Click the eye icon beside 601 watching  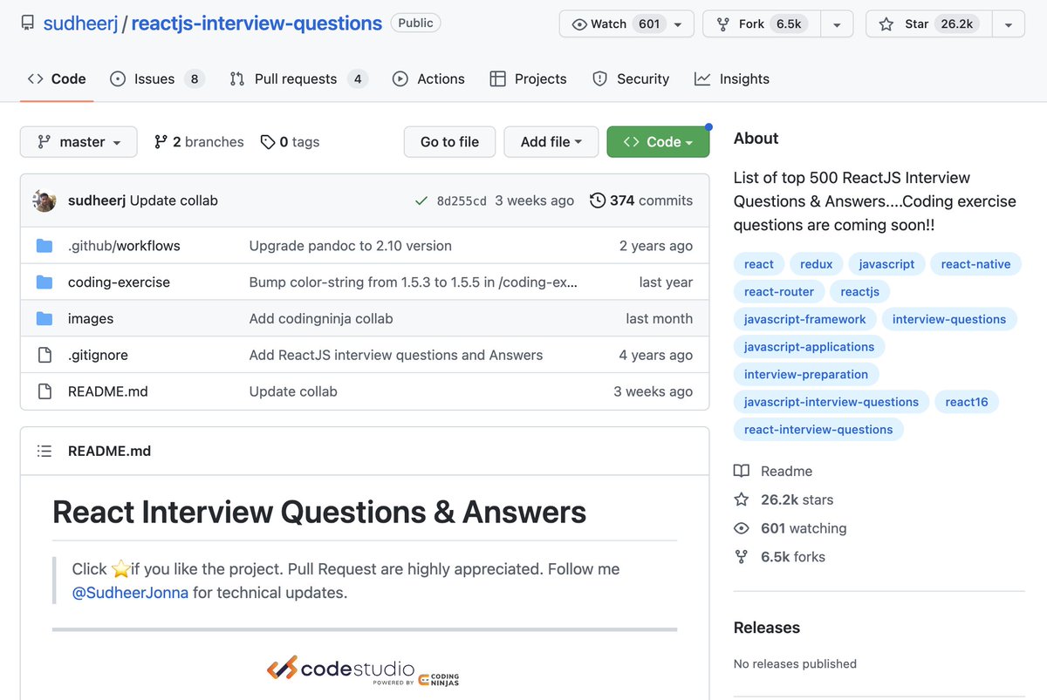[742, 528]
